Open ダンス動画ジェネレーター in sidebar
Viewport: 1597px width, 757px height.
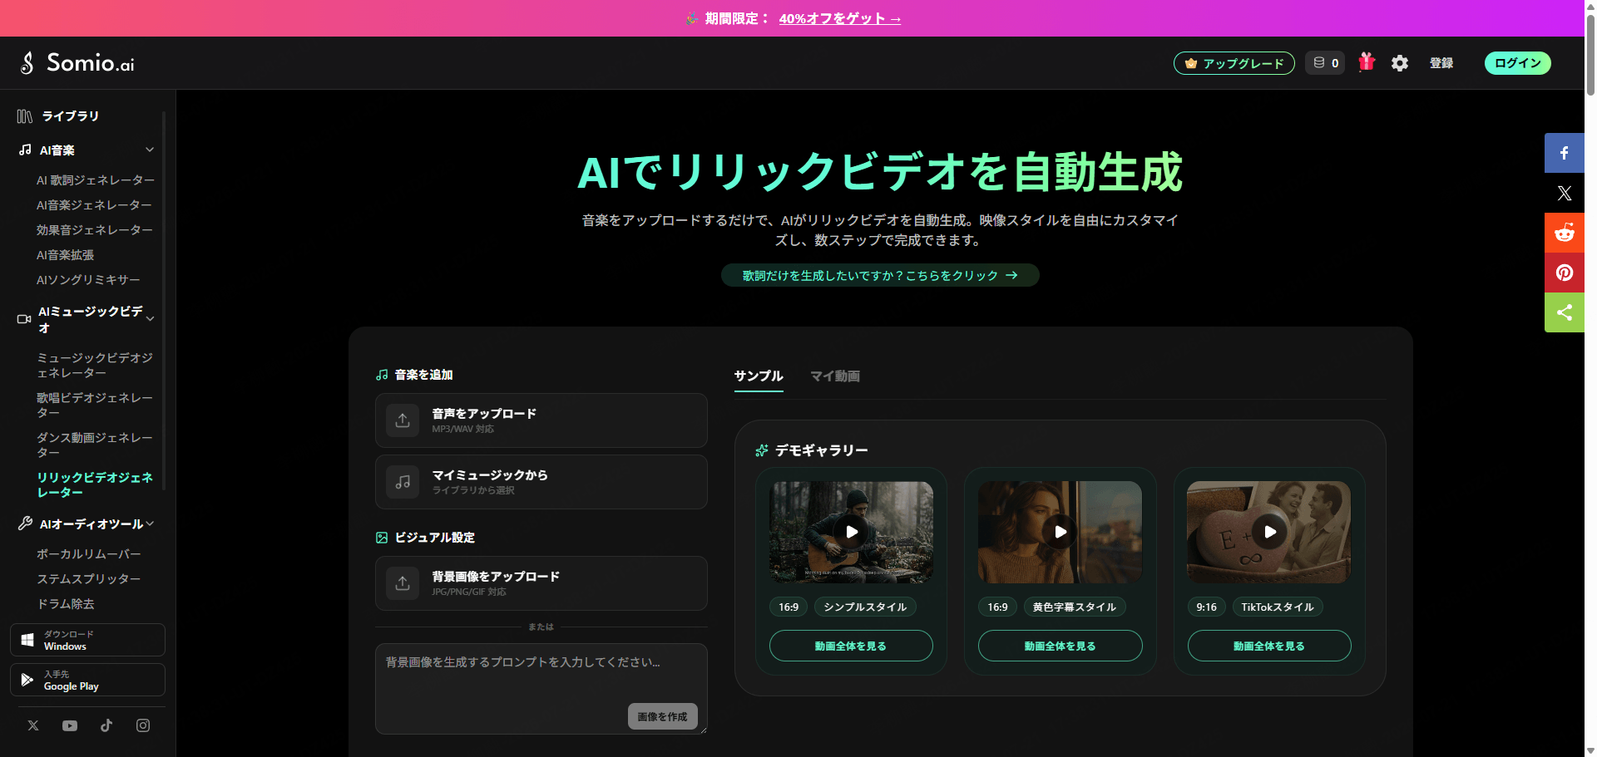click(x=95, y=445)
